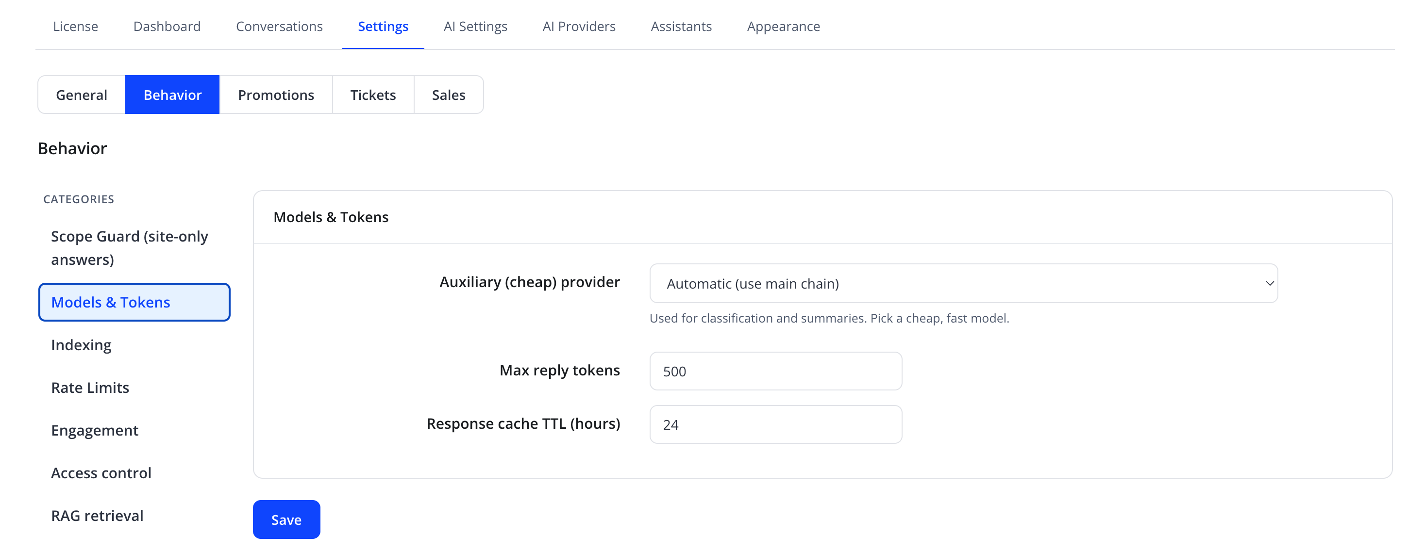The height and width of the screenshot is (551, 1408).
Task: Switch to the Sales sub-tab
Action: (x=448, y=95)
